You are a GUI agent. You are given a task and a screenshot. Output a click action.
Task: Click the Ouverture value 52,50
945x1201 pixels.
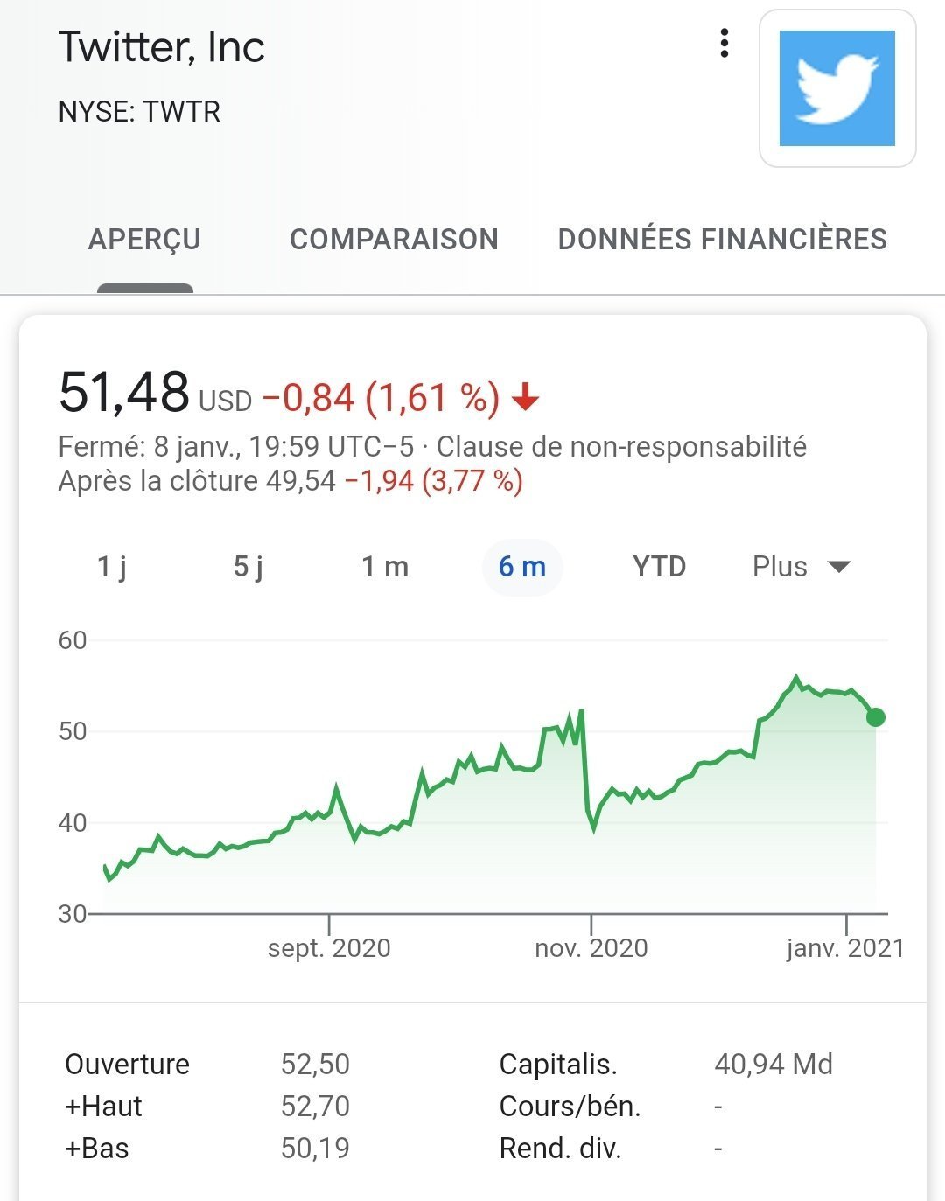(x=315, y=1064)
